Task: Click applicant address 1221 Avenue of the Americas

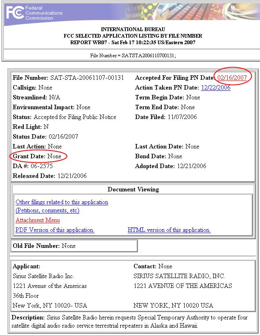Action: tap(50, 286)
